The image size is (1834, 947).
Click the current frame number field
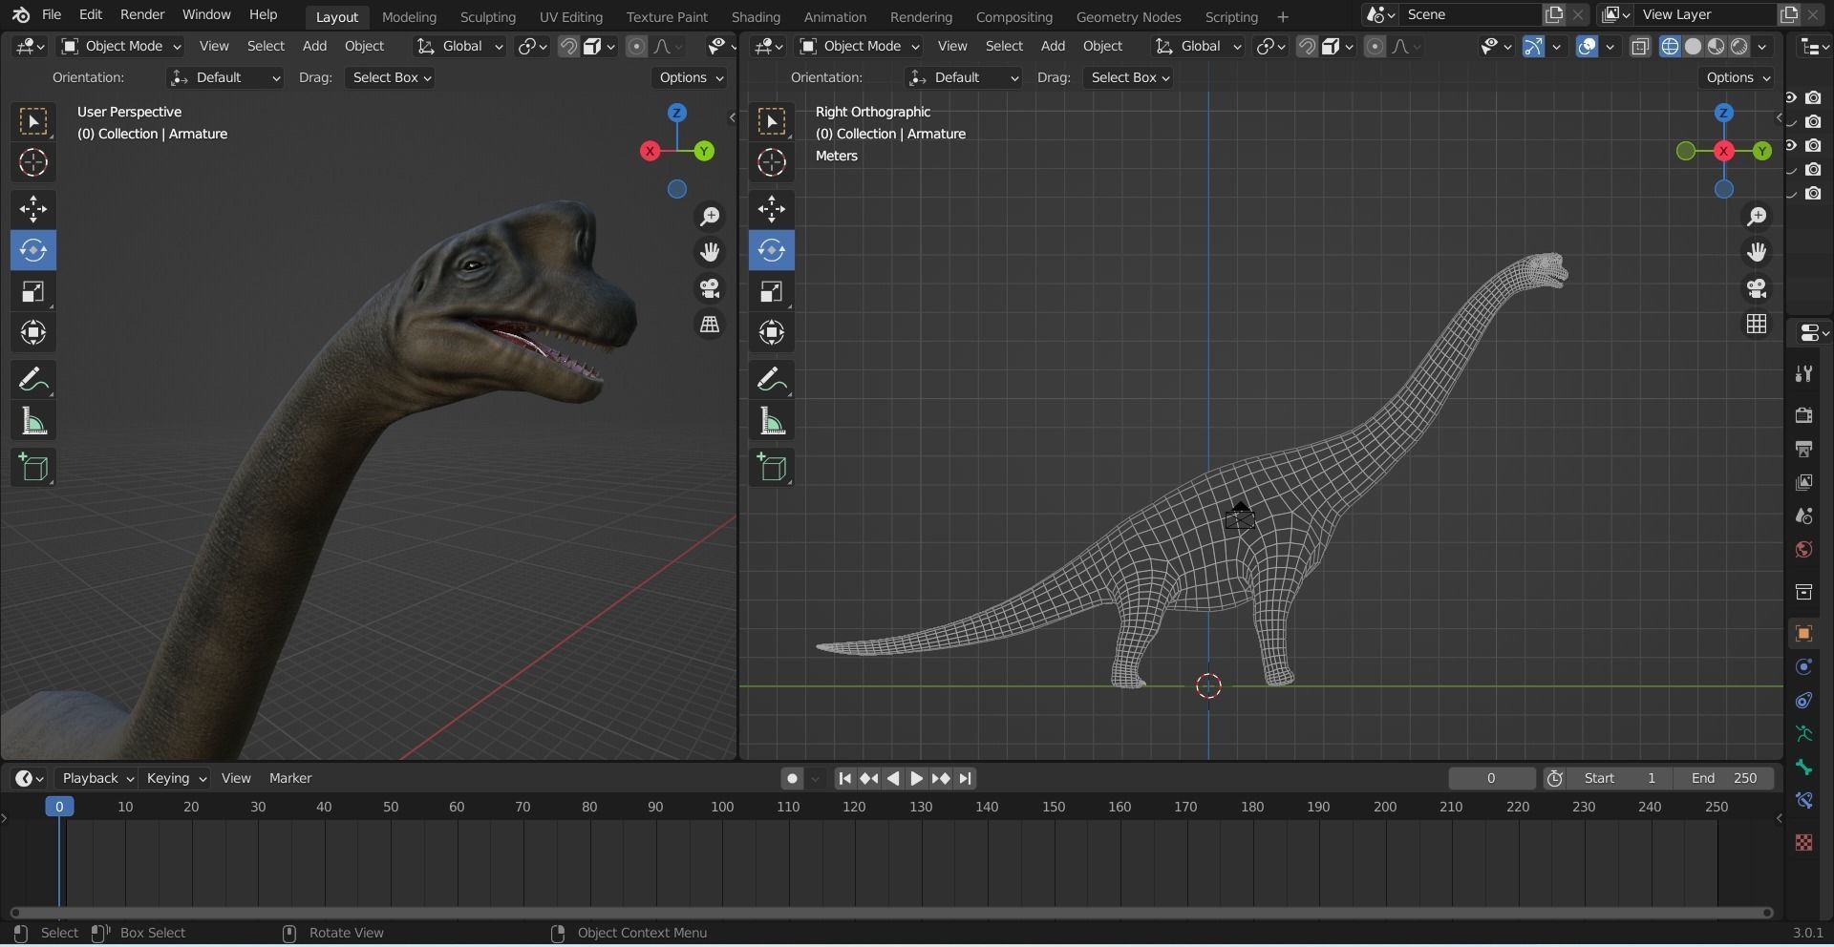click(1491, 779)
